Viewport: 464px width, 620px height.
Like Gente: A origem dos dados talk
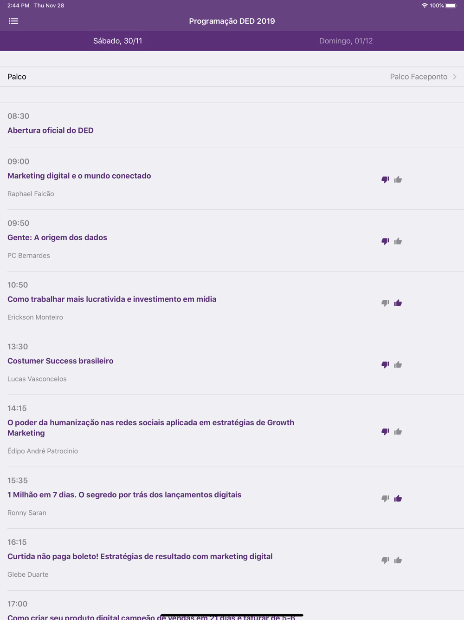coord(398,241)
